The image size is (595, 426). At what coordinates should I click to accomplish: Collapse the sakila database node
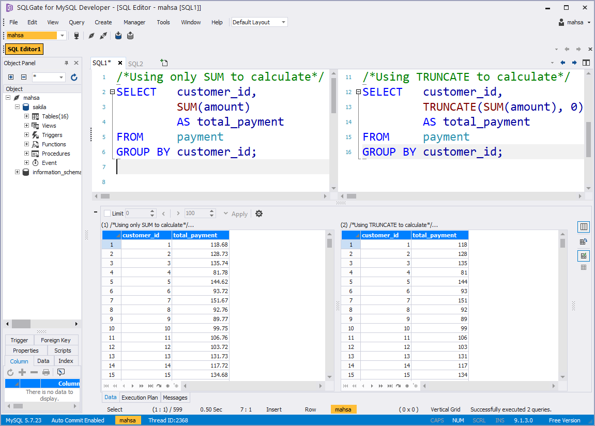tap(17, 107)
